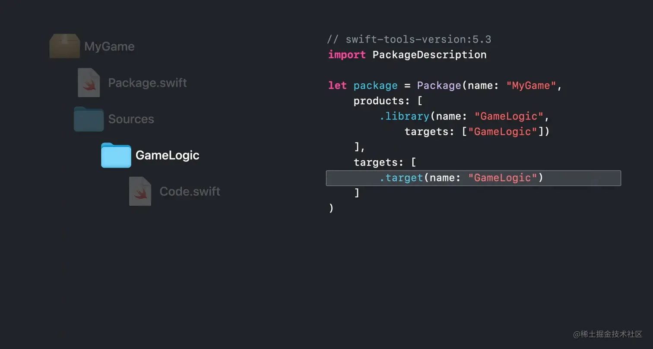Select the Code.swift file icon
The image size is (653, 349).
[140, 191]
